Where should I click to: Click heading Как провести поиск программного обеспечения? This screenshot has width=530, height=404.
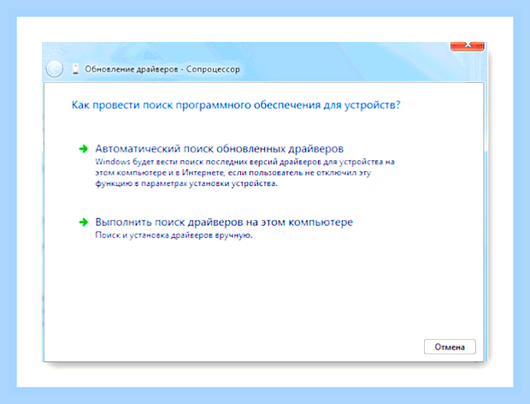coord(236,105)
